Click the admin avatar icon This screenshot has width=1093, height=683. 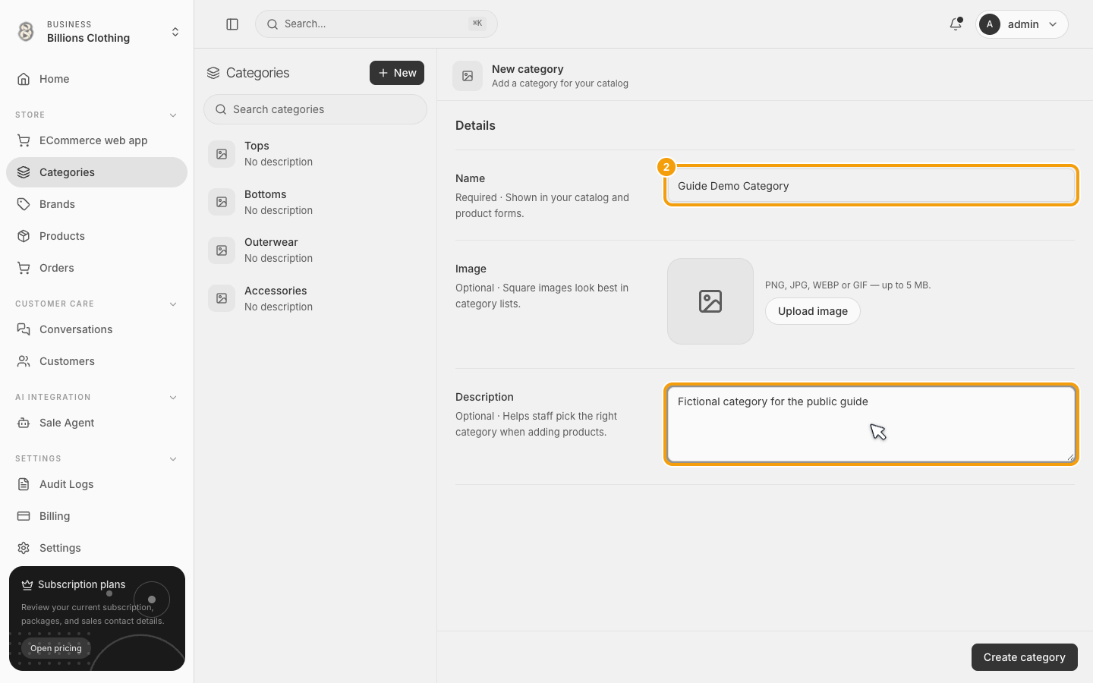point(989,24)
